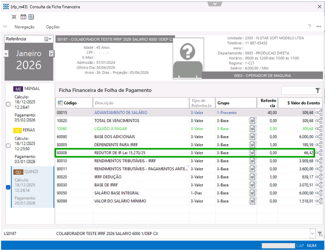Click the filter funnel icon above the table
The height and width of the screenshot is (250, 325).
coord(317,90)
